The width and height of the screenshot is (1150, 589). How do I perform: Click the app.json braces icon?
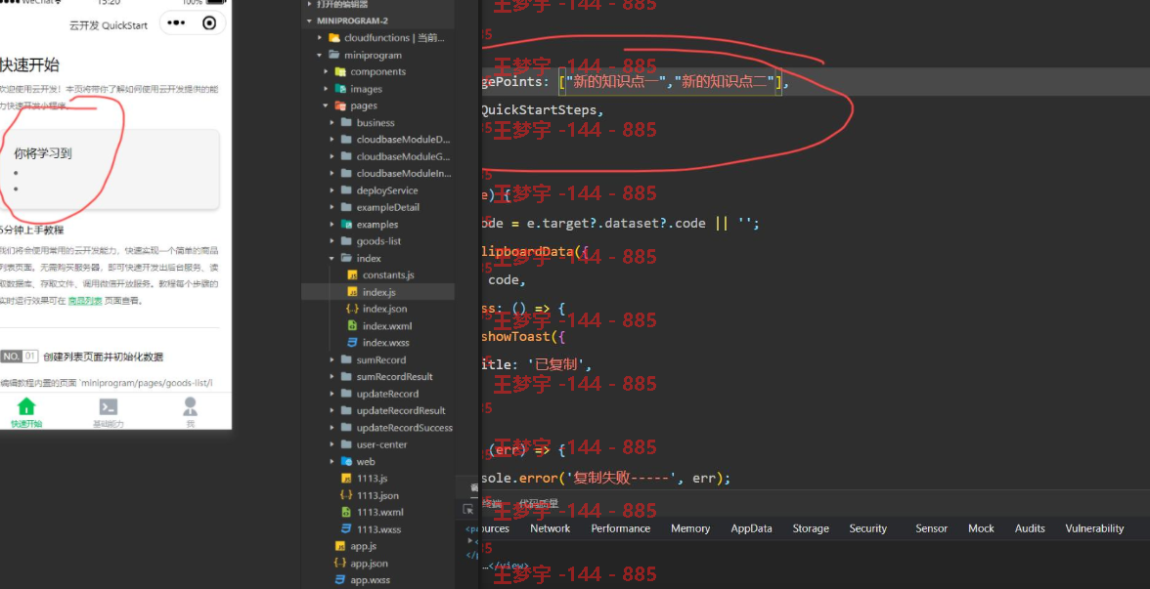[x=340, y=563]
